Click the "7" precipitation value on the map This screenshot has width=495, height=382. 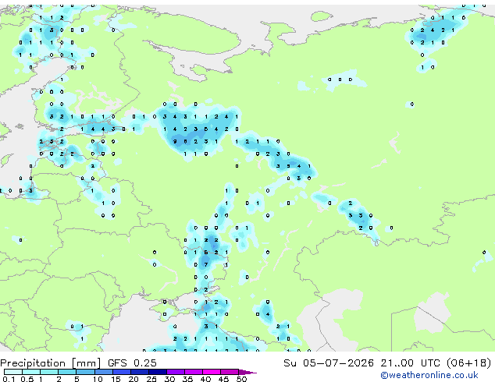tap(206, 265)
